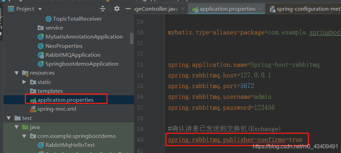Click the comment line mentioning Exchange
The width and height of the screenshot is (341, 153).
pyautogui.click(x=224, y=129)
